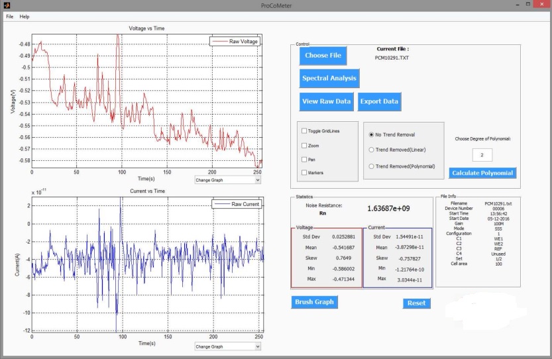The image size is (552, 359).
Task: Tick the Markers checkbox
Action: pos(304,173)
